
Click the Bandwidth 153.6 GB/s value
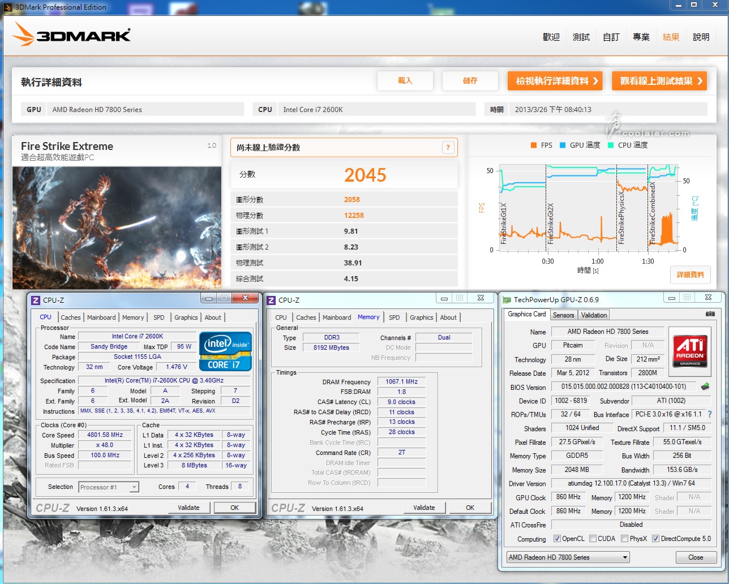point(682,470)
